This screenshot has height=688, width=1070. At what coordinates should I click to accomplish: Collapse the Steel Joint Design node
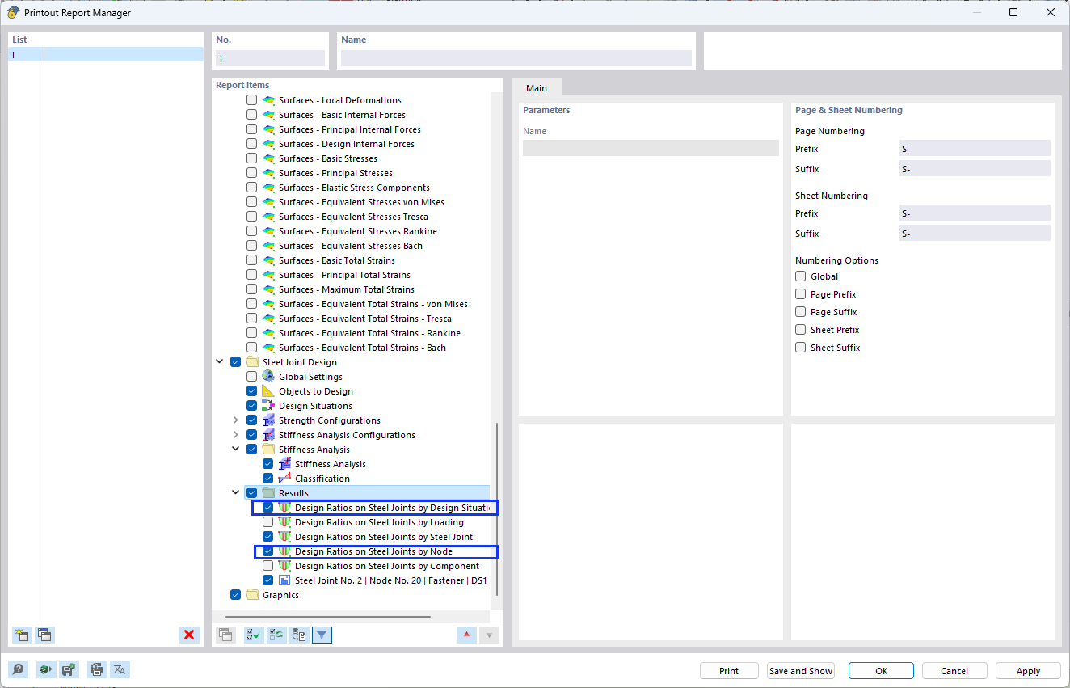220,362
